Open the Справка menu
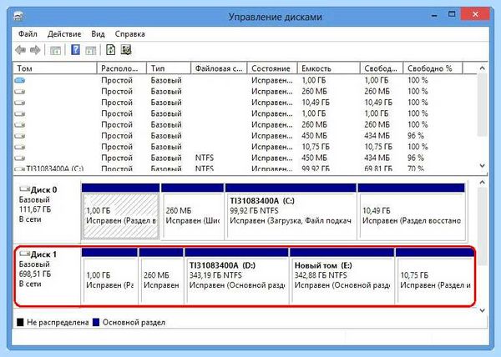Image resolution: width=501 pixels, height=357 pixels. [129, 34]
